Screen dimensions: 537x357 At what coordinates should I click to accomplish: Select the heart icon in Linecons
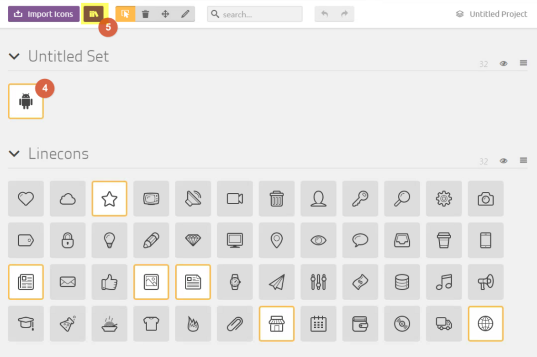(x=26, y=199)
